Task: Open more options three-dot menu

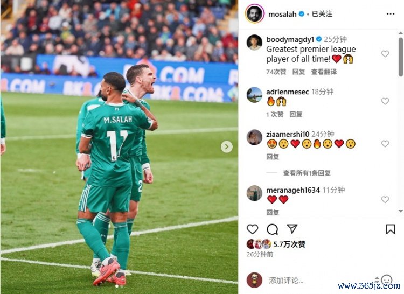Action: coord(391,14)
